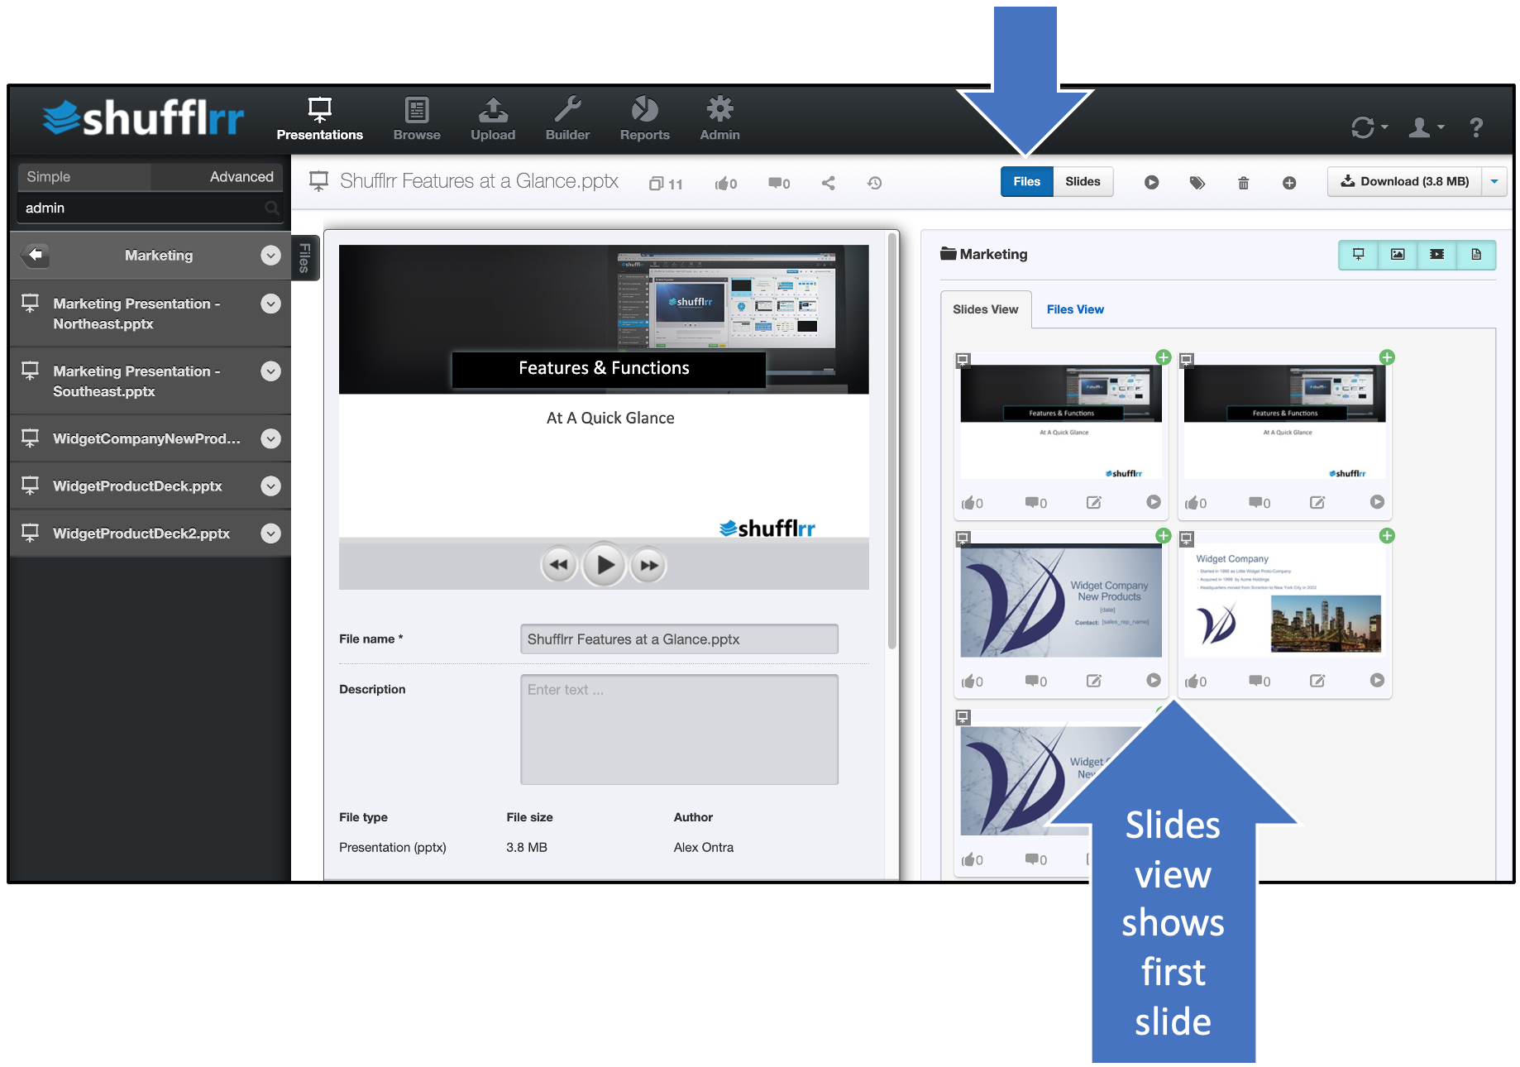The width and height of the screenshot is (1520, 1067).
Task: Edit the first Features & Functions card
Action: [x=1093, y=503]
